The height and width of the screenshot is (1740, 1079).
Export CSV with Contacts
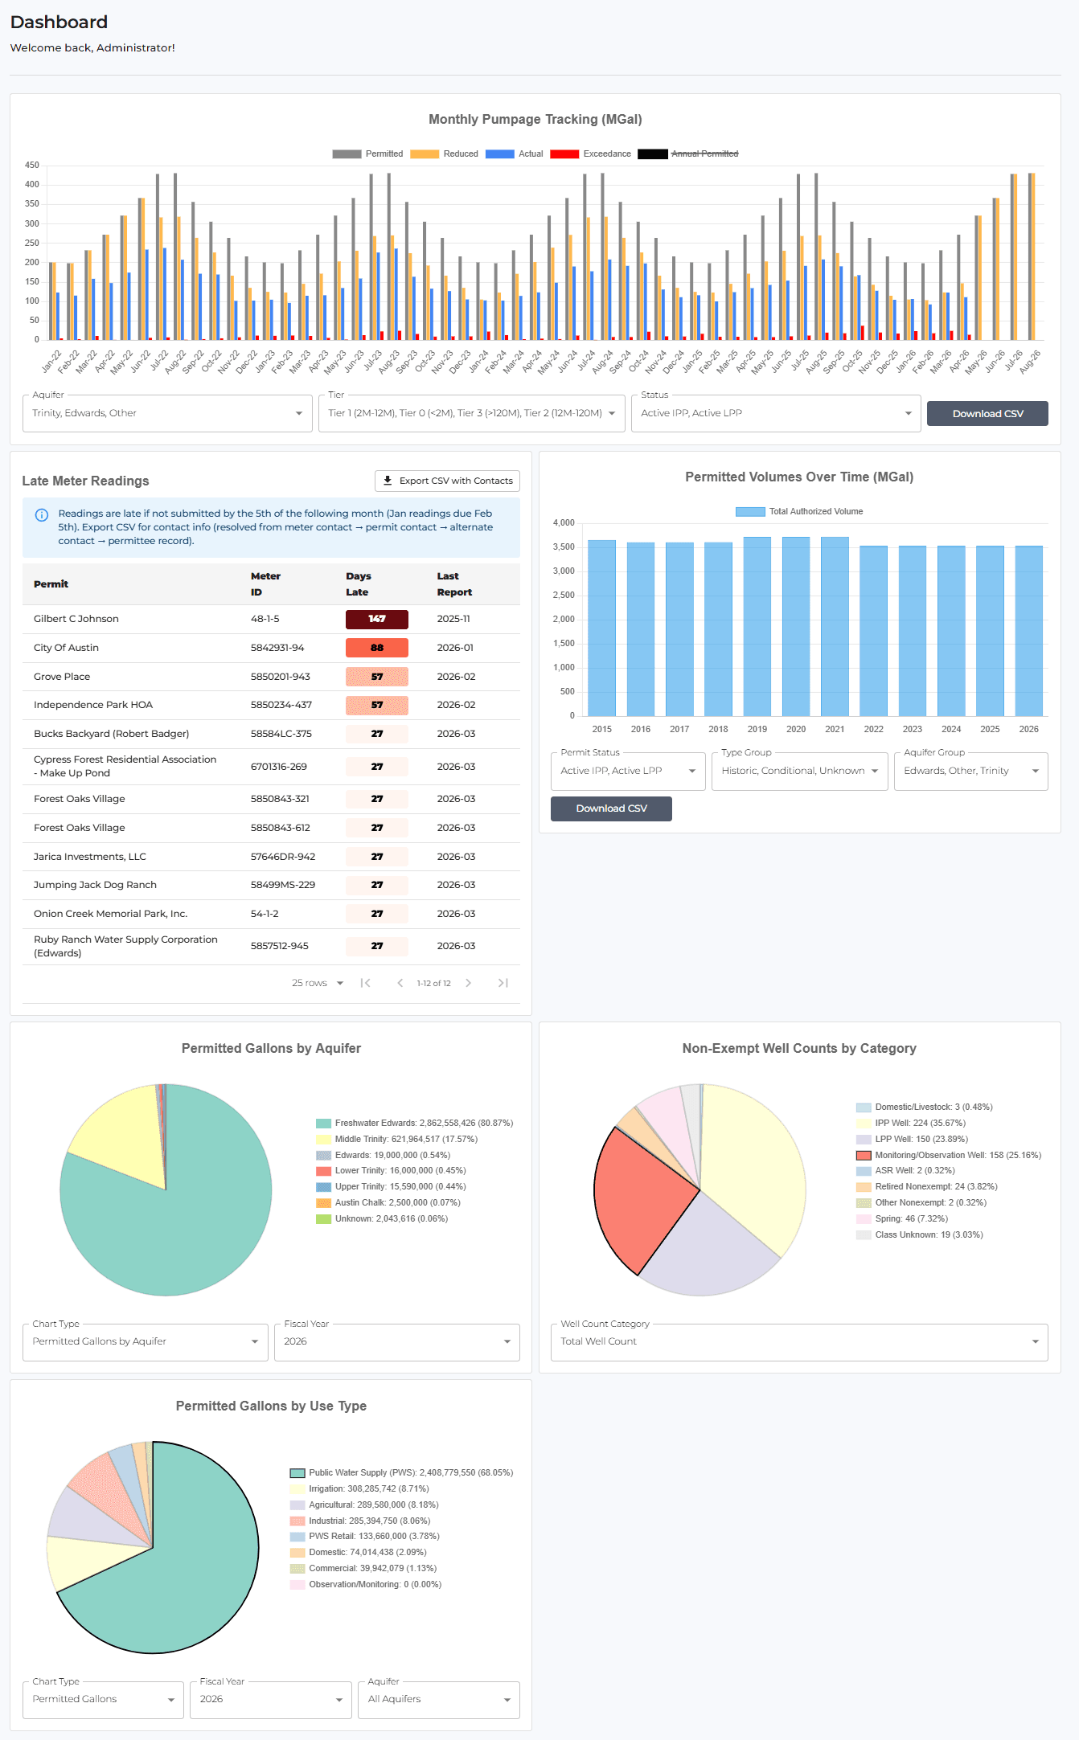(x=447, y=481)
